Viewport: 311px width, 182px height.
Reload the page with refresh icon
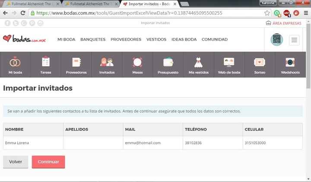coord(23,13)
